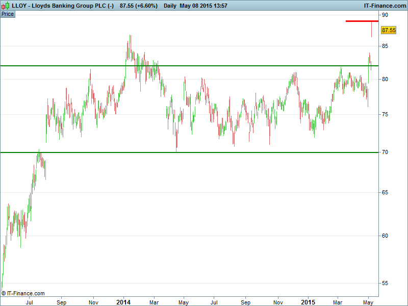Open the IT-Finance.com link in the header
Image resolution: width=408 pixels, height=306 pixels.
click(378, 6)
